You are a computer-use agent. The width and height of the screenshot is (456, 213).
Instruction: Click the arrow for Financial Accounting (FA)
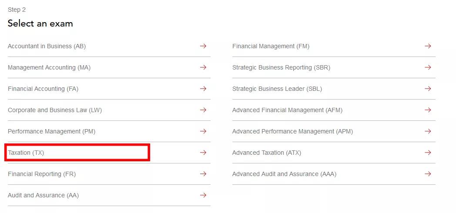[203, 89]
